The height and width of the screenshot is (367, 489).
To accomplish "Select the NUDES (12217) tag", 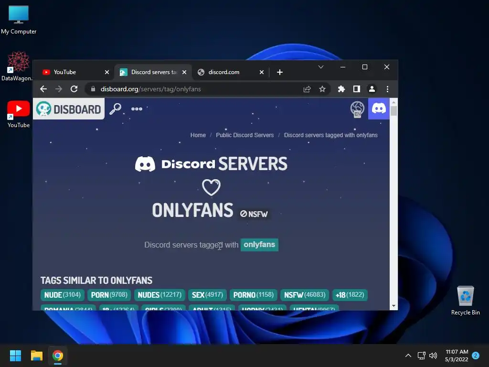I will pyautogui.click(x=159, y=295).
